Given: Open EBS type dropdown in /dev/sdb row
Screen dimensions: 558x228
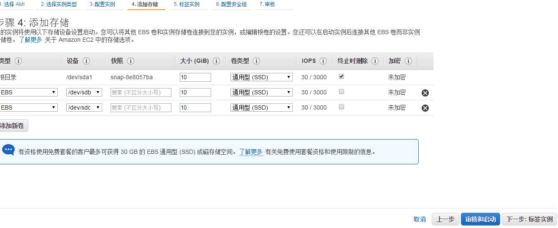Looking at the screenshot, I should point(28,92).
